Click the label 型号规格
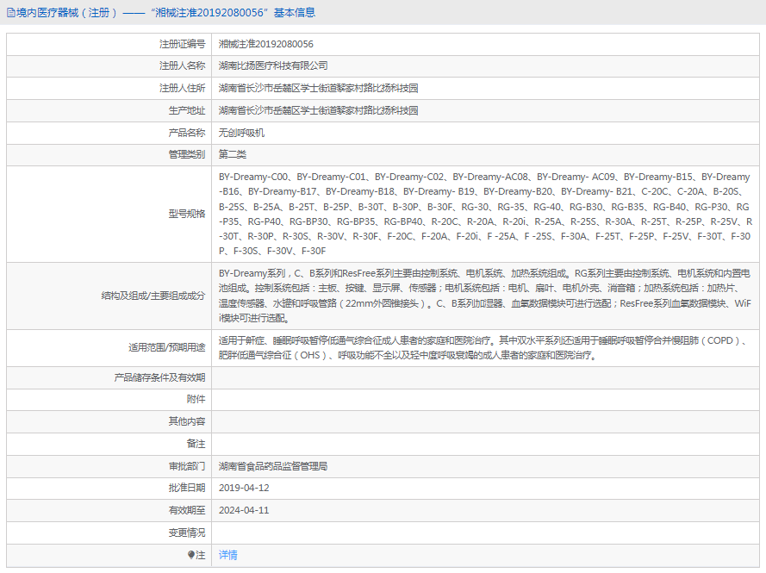The height and width of the screenshot is (573, 766). point(187,214)
